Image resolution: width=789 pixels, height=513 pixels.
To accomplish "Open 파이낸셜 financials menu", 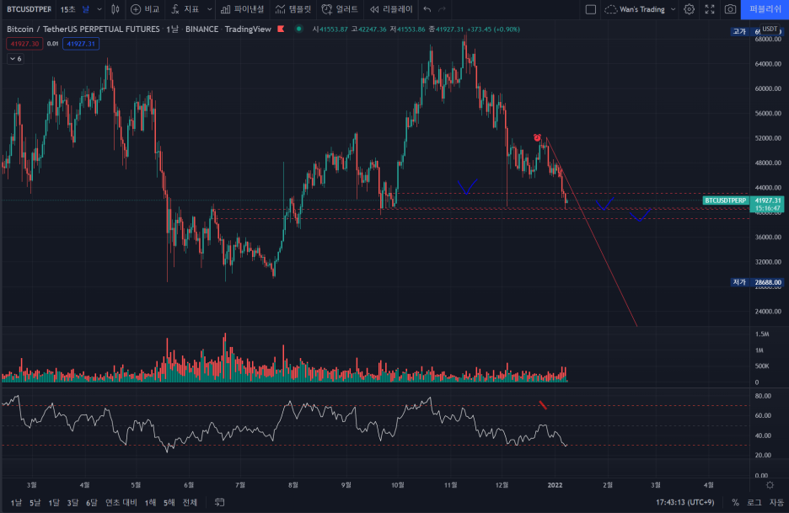I will [242, 9].
